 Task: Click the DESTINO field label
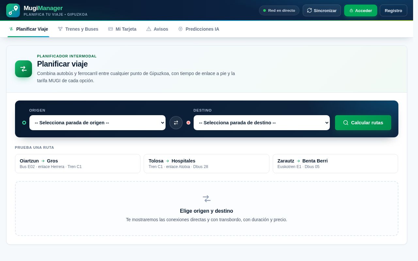click(x=202, y=110)
